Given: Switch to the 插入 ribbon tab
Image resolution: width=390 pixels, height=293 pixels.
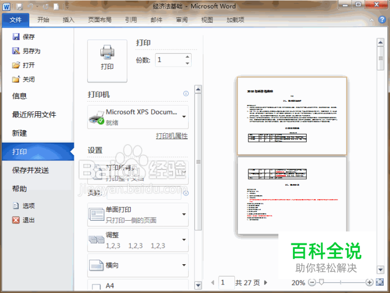Looking at the screenshot, I should (68, 20).
